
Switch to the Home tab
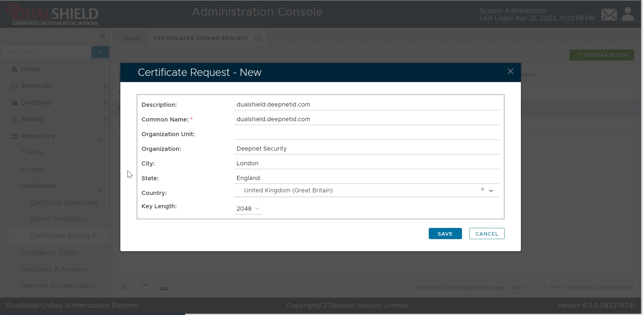pyautogui.click(x=132, y=39)
